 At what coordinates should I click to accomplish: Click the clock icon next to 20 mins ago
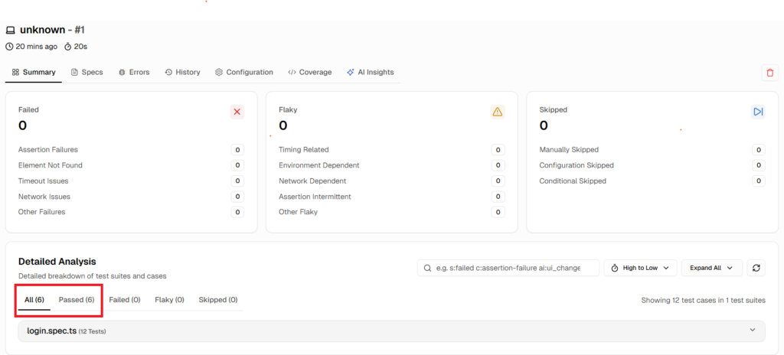point(9,47)
